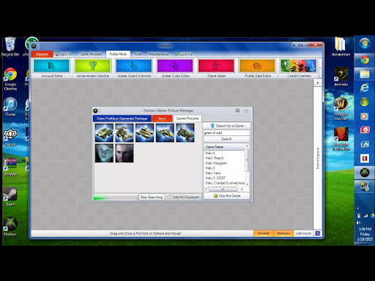The width and height of the screenshot is (375, 281).
Task: Click the Game Name column header arrow
Action: 247,146
